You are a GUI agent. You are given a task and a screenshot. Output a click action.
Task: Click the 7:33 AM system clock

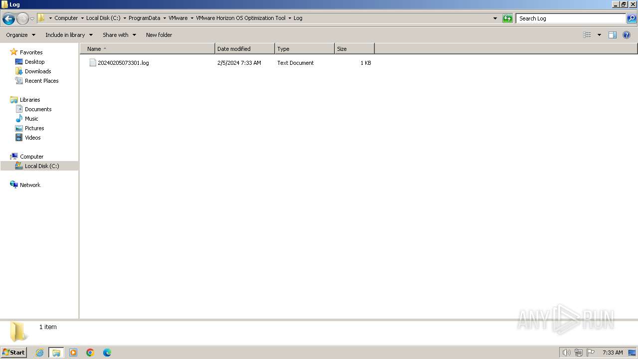[613, 353]
